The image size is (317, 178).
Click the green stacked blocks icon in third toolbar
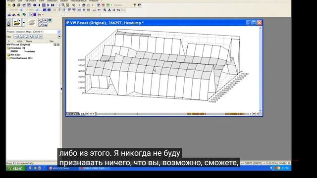(24, 15)
